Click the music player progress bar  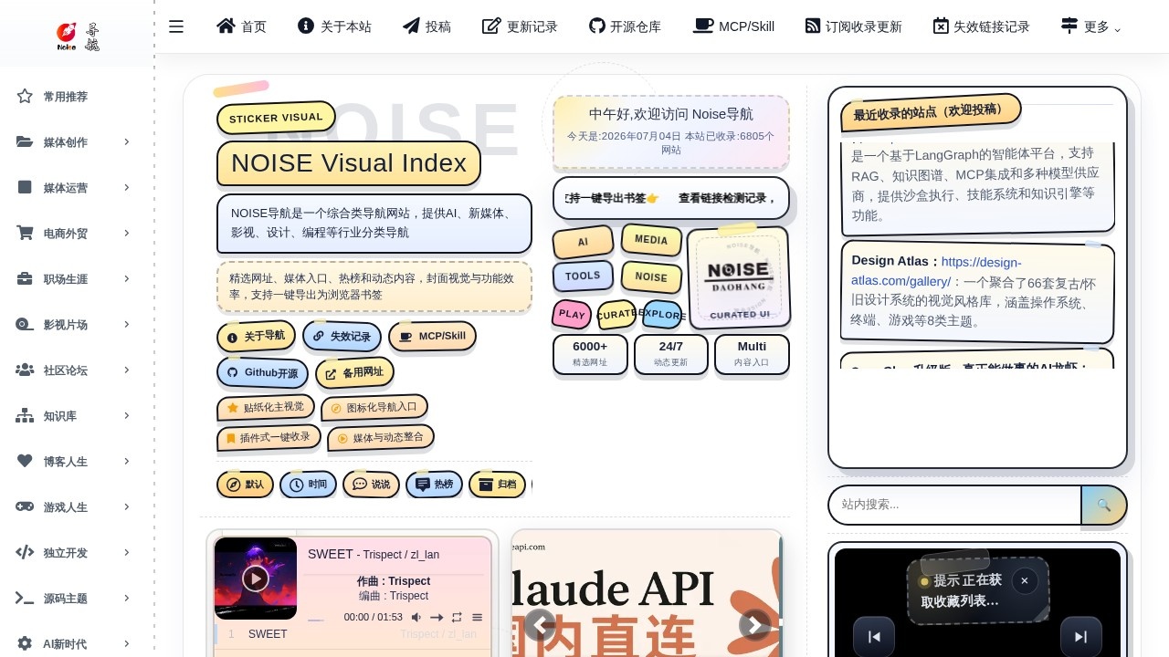[x=317, y=620]
